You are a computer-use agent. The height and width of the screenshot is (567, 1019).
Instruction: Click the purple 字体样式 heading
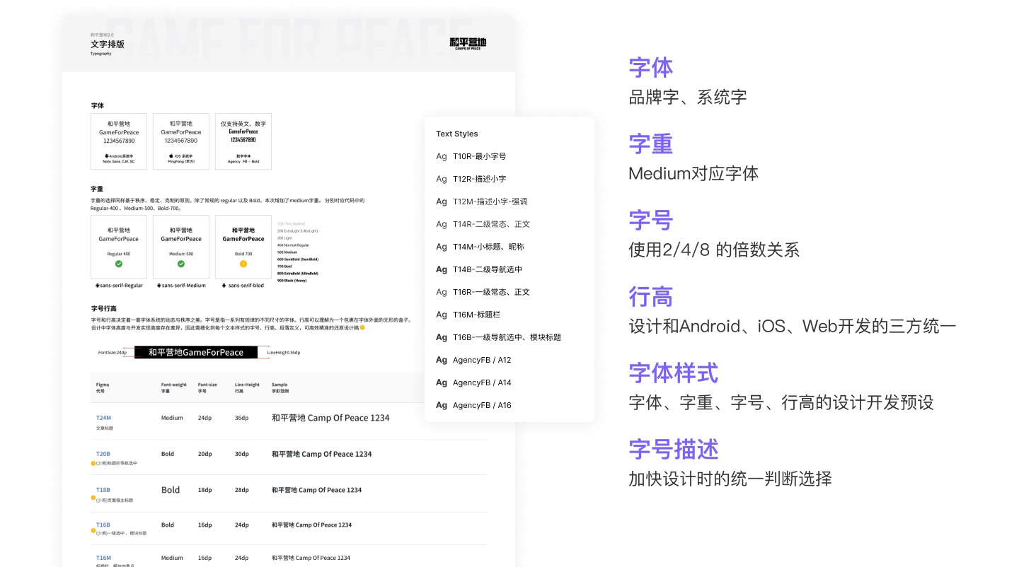point(674,373)
